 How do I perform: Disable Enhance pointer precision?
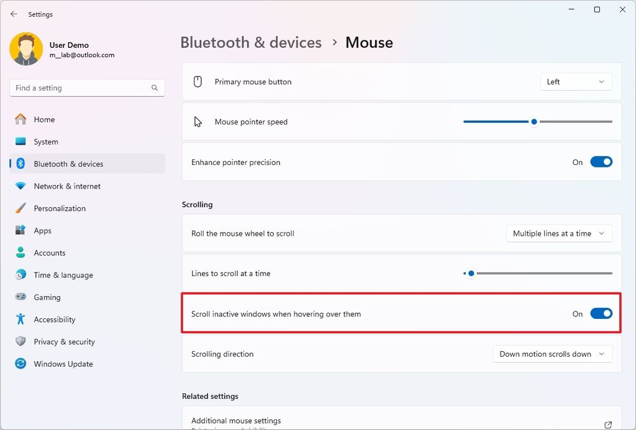[601, 161]
